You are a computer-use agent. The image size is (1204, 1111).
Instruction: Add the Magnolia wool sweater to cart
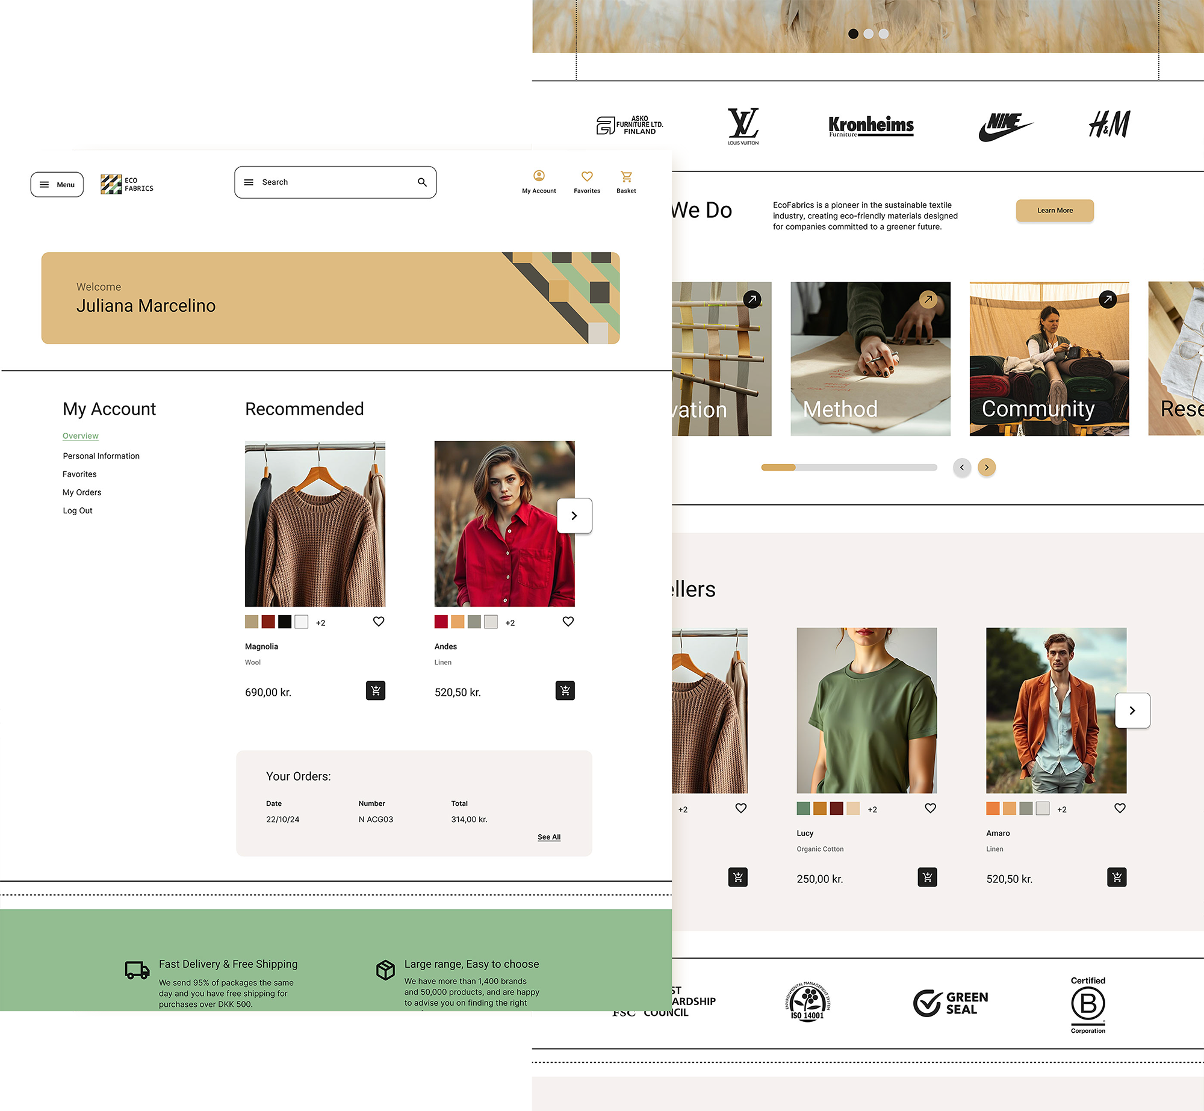tap(376, 691)
